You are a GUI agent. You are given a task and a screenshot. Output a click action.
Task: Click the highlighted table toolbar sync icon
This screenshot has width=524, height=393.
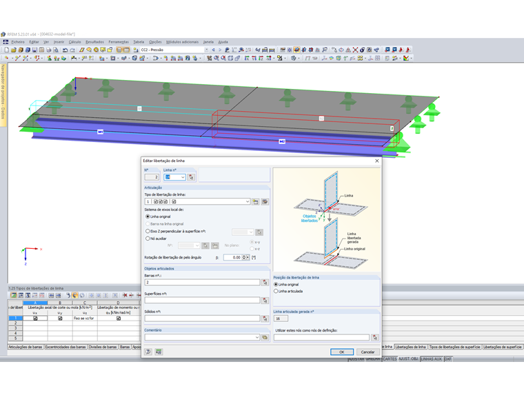(75, 295)
